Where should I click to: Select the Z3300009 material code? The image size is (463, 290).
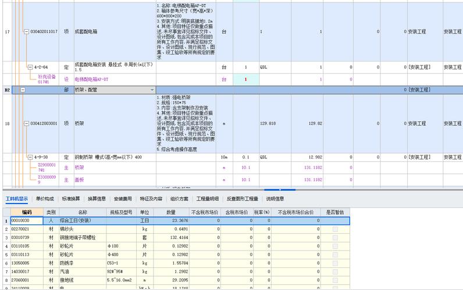point(47,180)
